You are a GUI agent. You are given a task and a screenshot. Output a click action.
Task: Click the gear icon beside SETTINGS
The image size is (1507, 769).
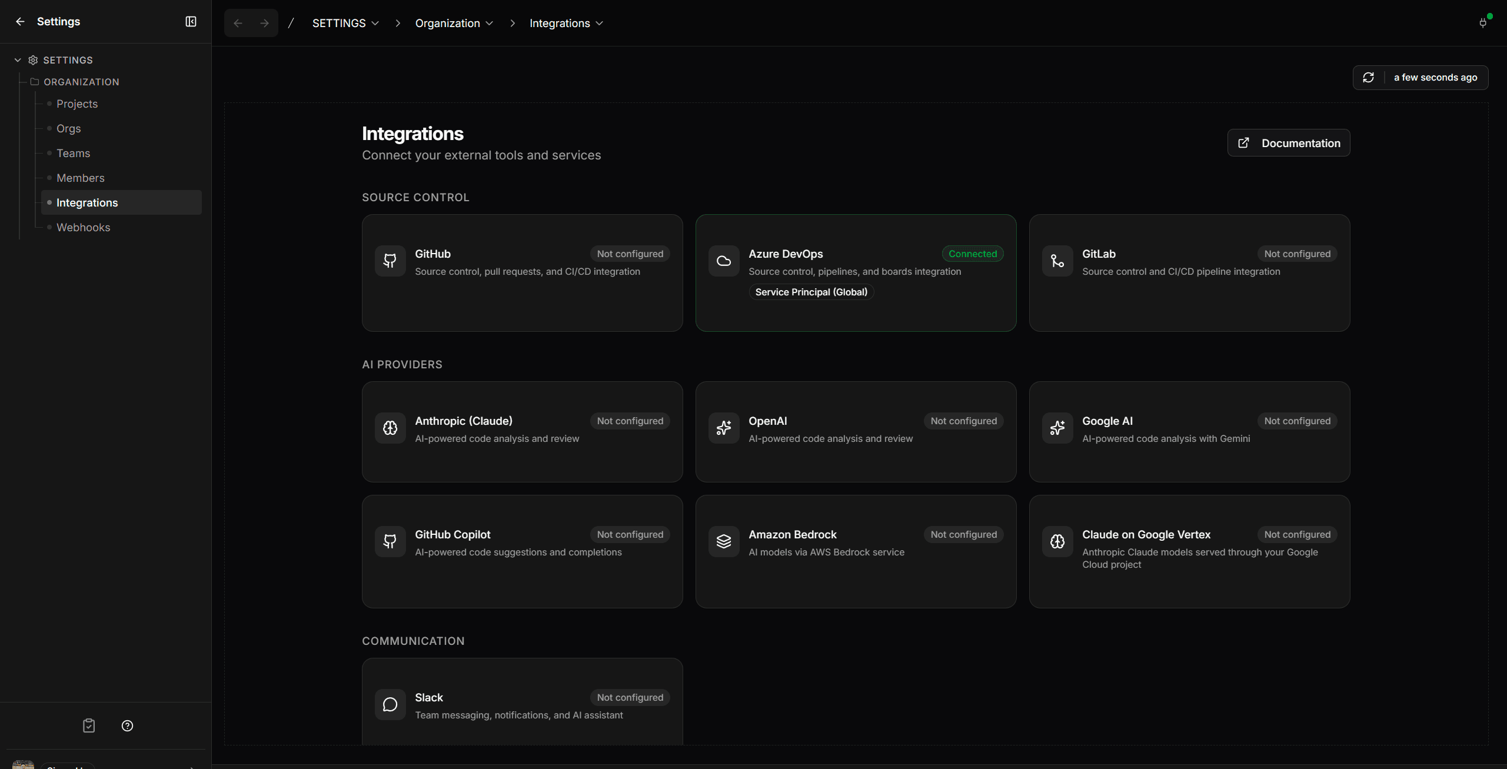pos(33,60)
